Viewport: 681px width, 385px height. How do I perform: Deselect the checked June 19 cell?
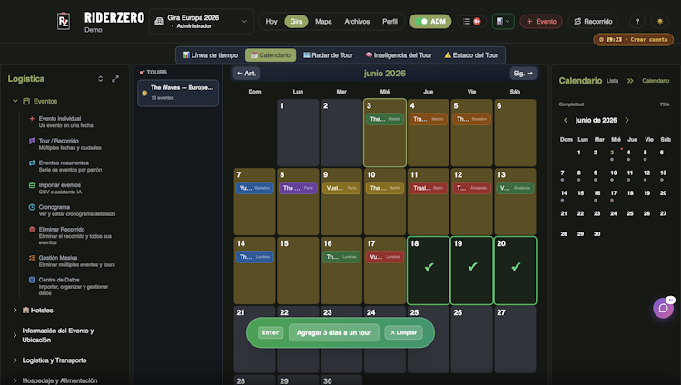[x=471, y=271]
